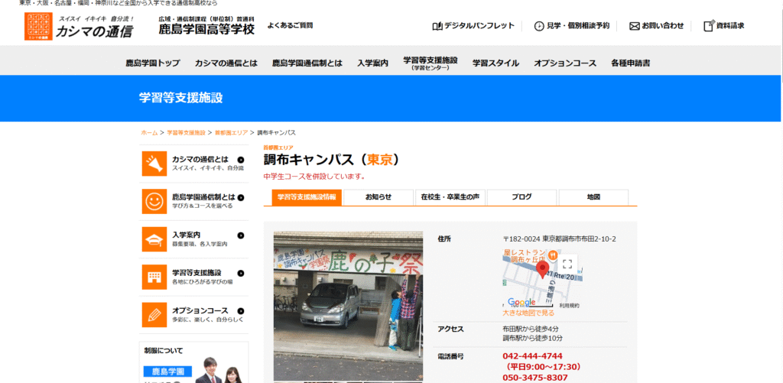
Task: Click the 利用規約 link on the map
Action: (569, 305)
